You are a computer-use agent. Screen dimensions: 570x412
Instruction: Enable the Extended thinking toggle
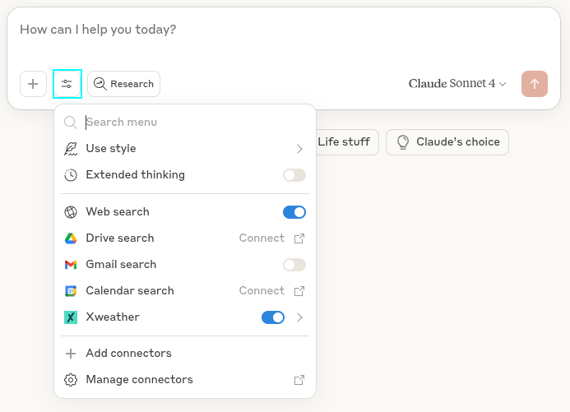pos(294,175)
